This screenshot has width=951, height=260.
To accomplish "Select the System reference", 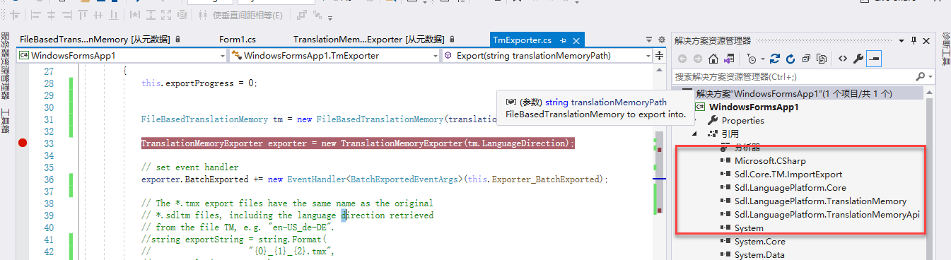I will click(x=749, y=227).
